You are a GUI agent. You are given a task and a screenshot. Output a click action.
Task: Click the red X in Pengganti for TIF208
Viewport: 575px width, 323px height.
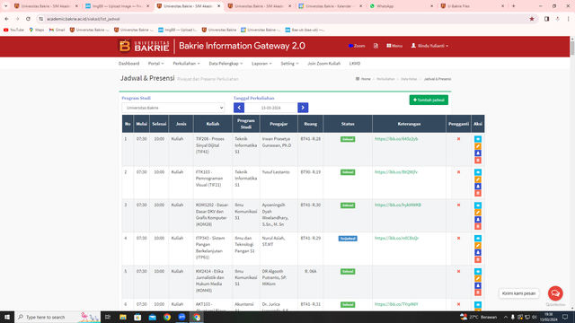[458, 139]
